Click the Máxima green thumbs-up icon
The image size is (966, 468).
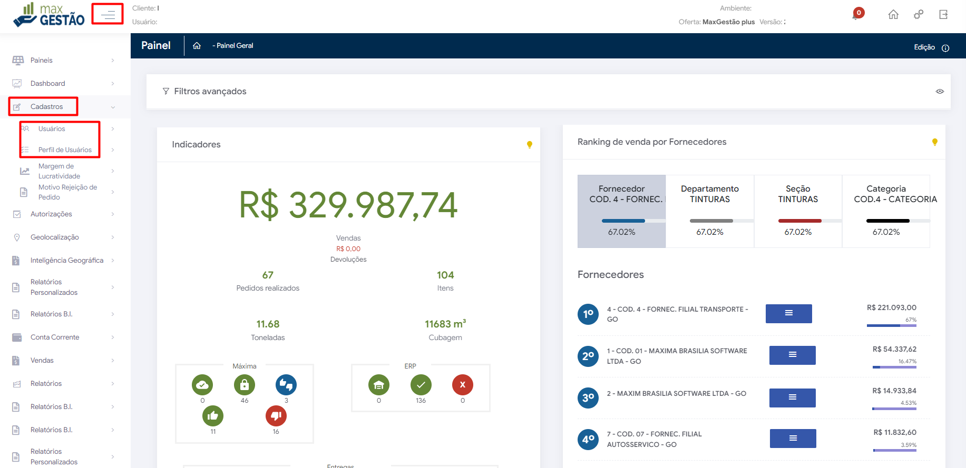(x=213, y=416)
